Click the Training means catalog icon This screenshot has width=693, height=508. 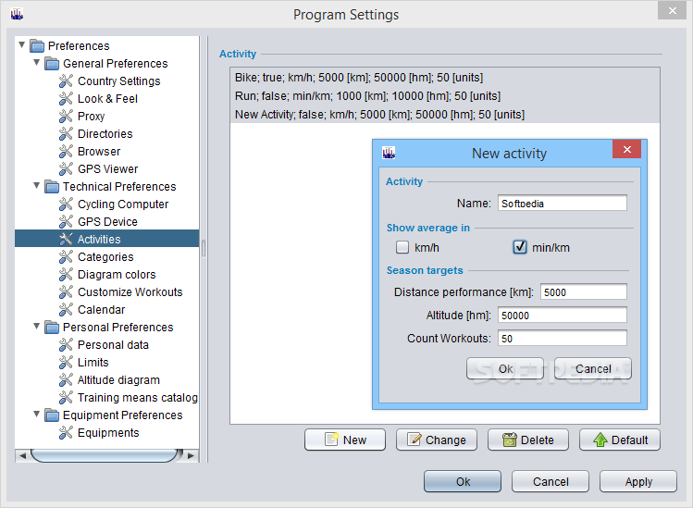pyautogui.click(x=66, y=398)
